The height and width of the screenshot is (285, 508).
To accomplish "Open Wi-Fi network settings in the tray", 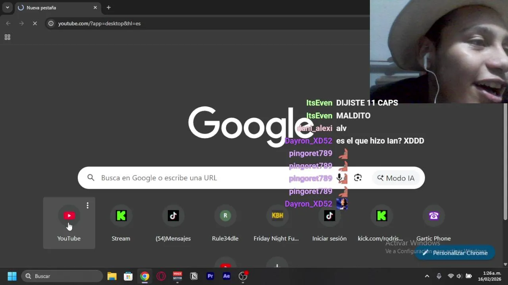I will click(450, 276).
